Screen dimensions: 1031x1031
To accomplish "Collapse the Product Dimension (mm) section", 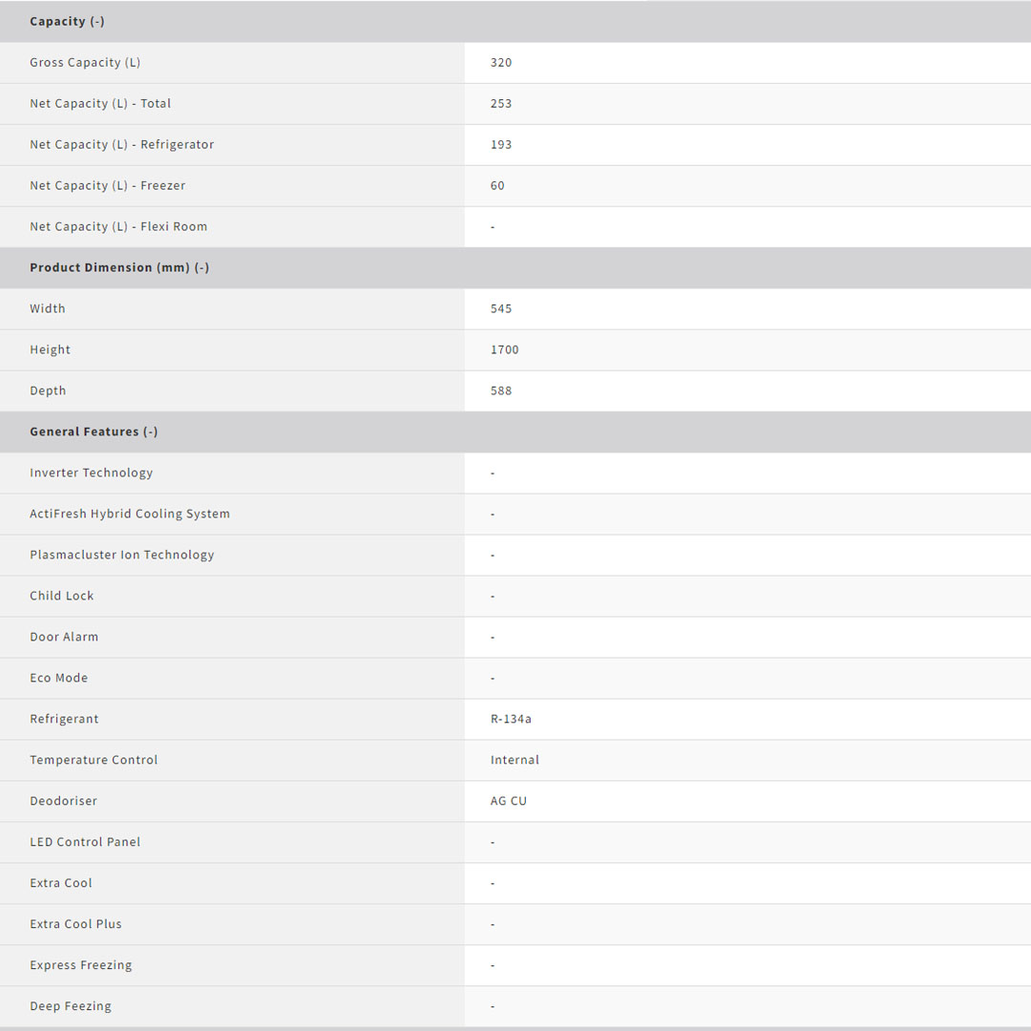I will click(x=119, y=267).
